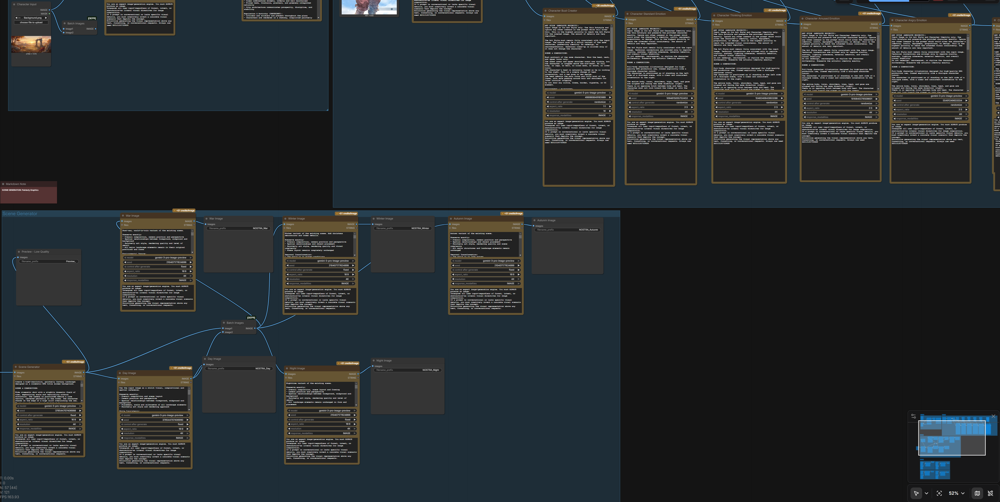Click the toggle-link-visibility icon next to the minimap button
Screen dimensions: 1000x502
991,494
